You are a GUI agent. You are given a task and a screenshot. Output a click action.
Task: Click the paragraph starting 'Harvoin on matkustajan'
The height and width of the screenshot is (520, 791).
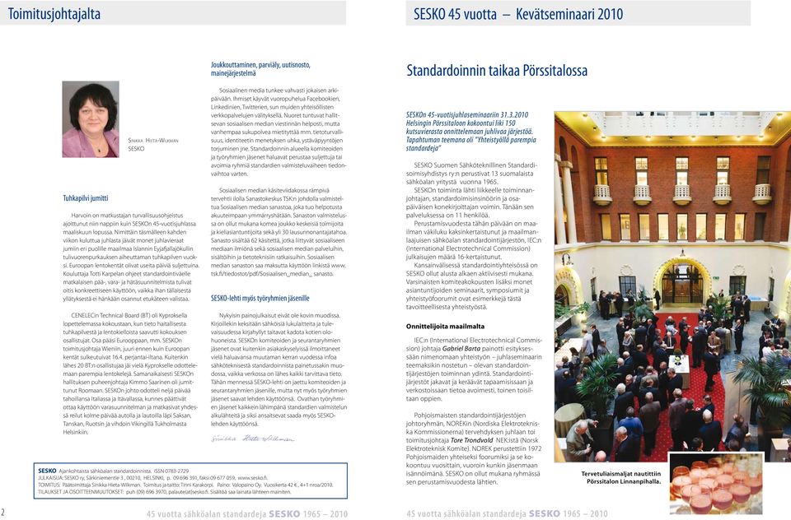click(131, 257)
